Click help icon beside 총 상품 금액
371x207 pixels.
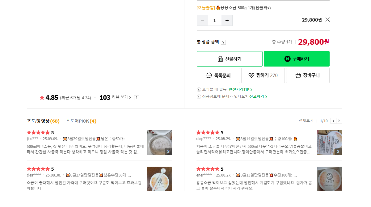coord(223,42)
